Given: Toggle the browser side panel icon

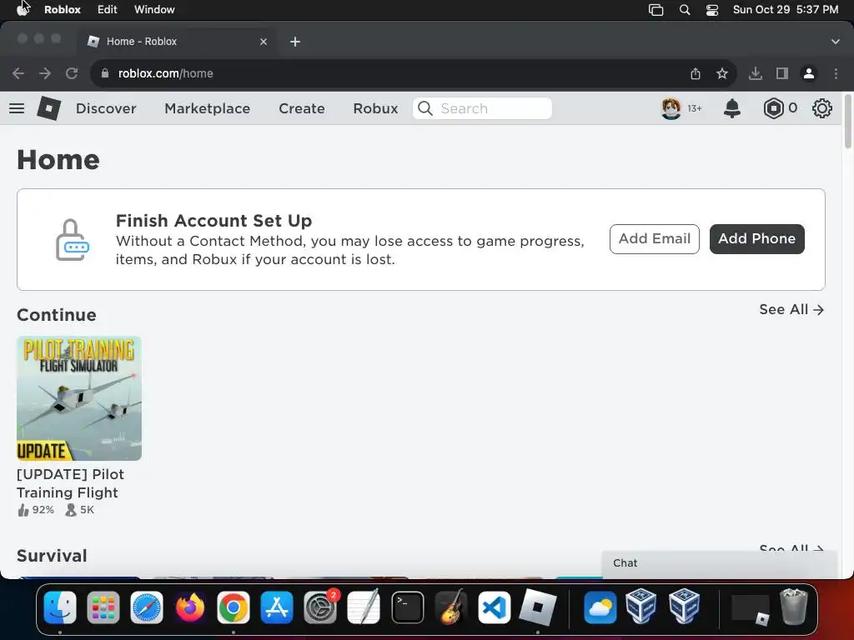Looking at the screenshot, I should click(782, 73).
